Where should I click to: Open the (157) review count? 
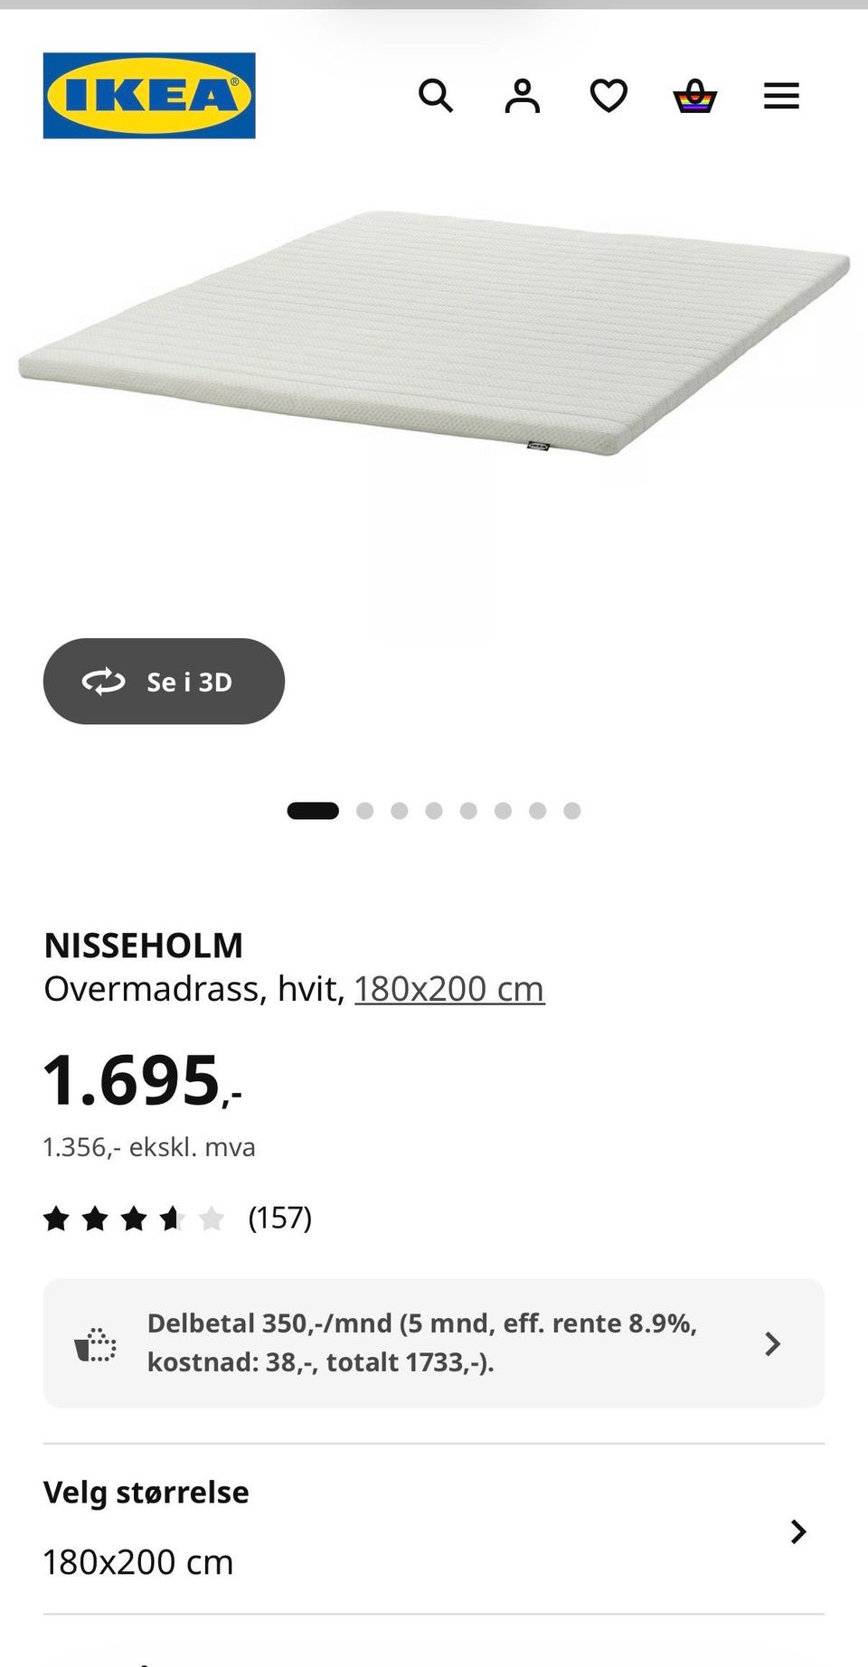pos(279,1218)
